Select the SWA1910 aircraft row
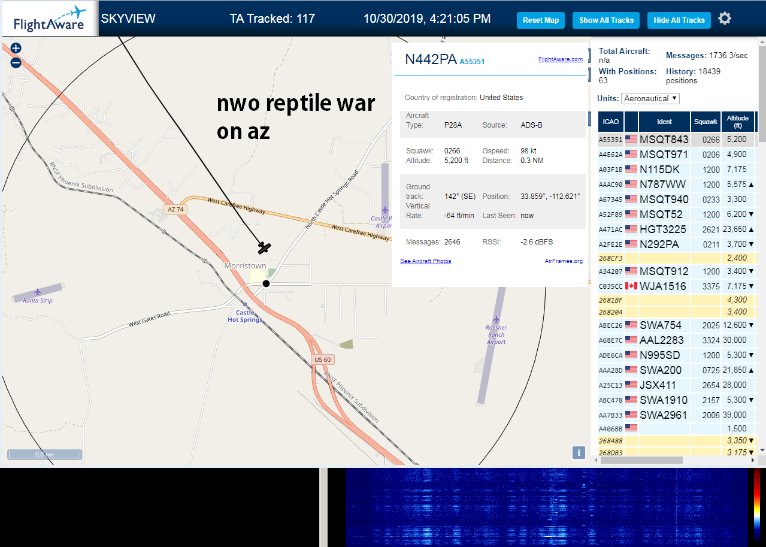 [677, 400]
